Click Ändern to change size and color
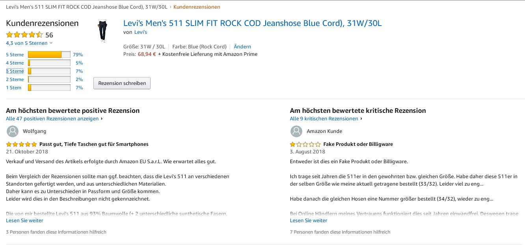Image resolution: width=525 pixels, height=245 pixels. 242,47
